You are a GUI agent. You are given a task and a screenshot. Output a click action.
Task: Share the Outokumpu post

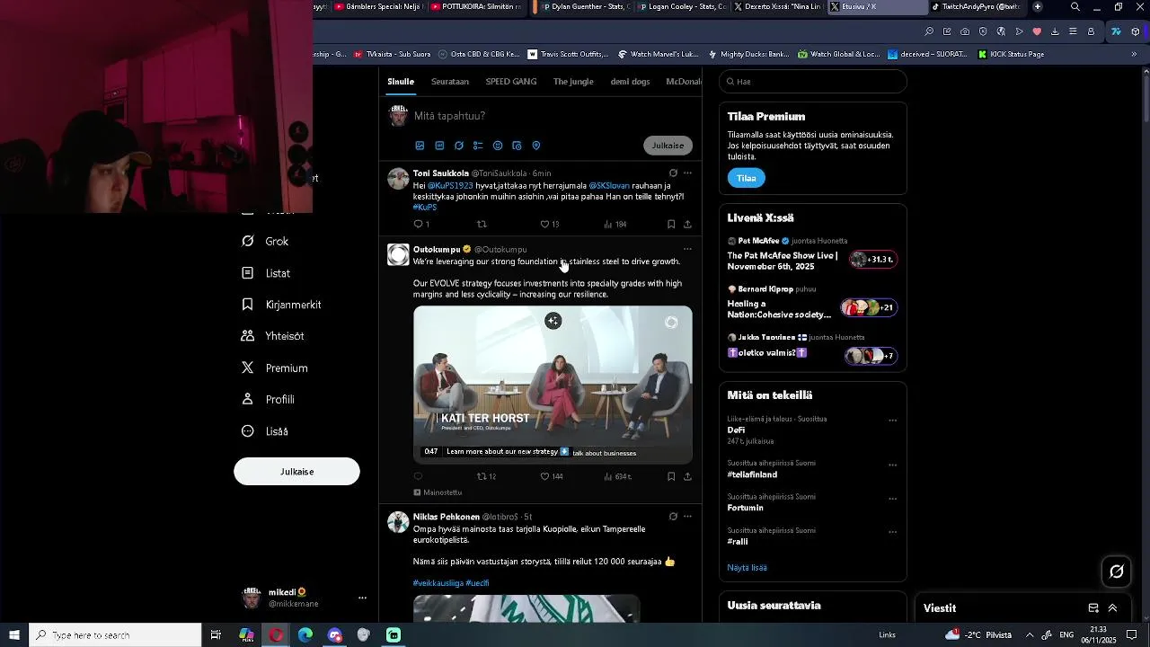click(x=687, y=476)
